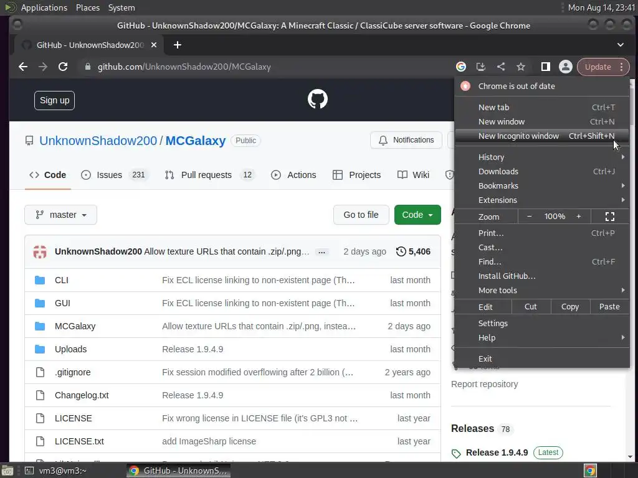Open the search tabs chevron
The height and width of the screenshot is (478, 638).
(621, 45)
